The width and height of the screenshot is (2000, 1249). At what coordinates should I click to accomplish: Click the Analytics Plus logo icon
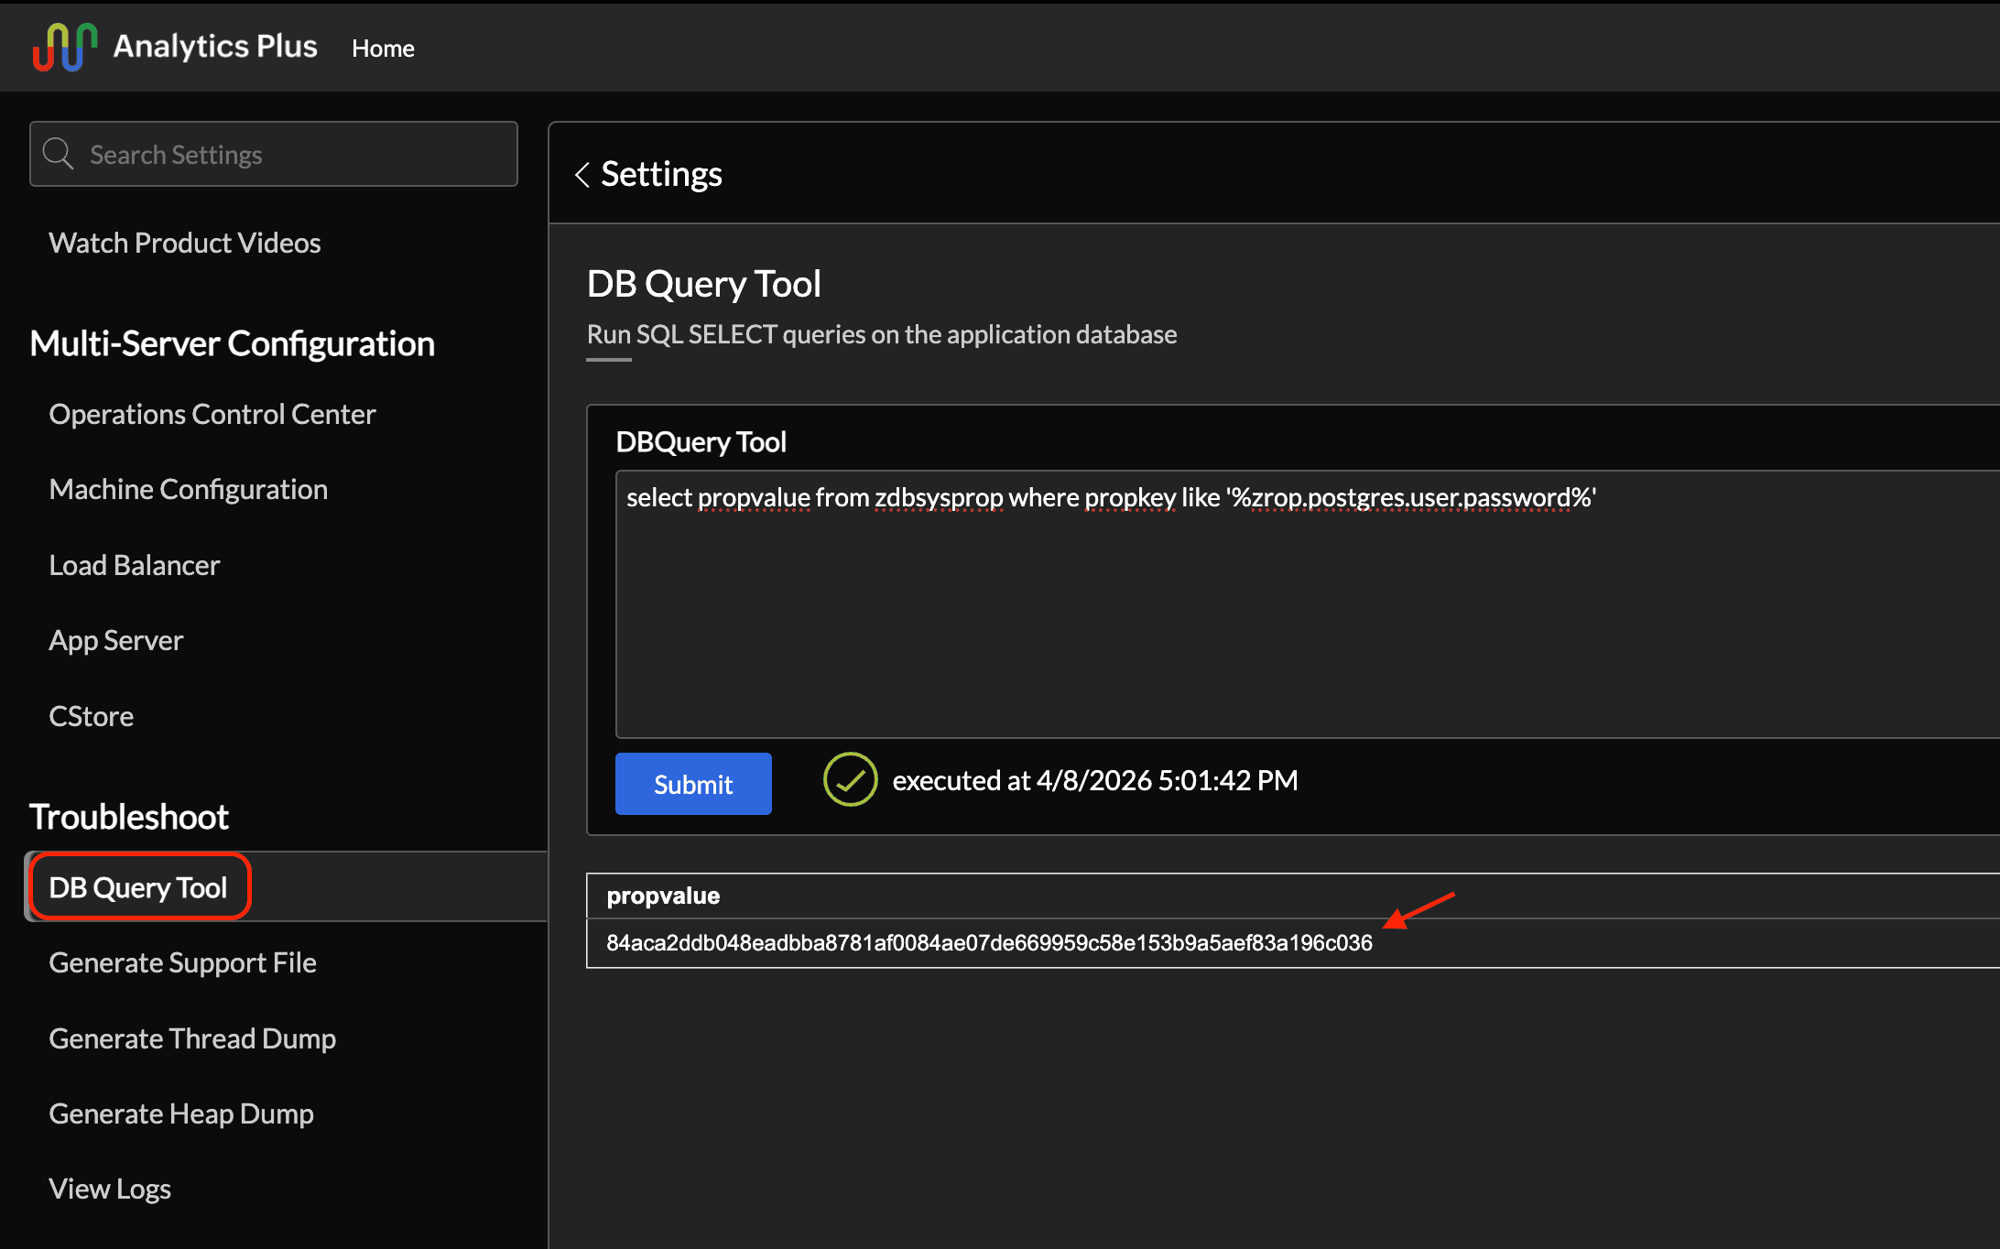tap(64, 47)
